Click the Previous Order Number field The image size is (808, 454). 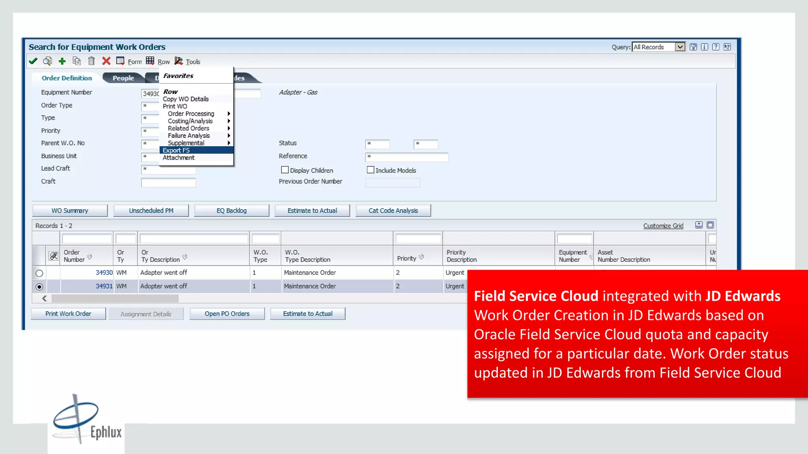pos(393,182)
